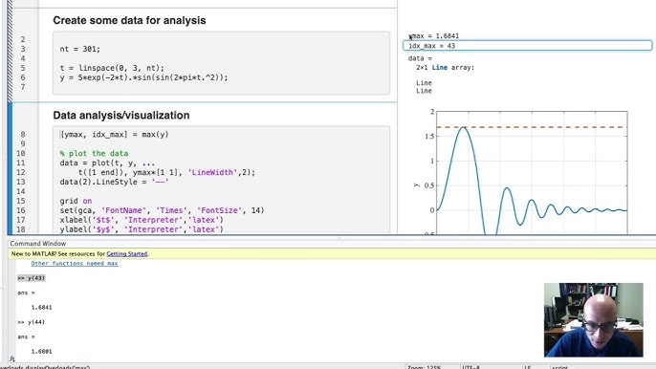Click the 'Create some data for analysis' heading
The height and width of the screenshot is (369, 656).
129,20
